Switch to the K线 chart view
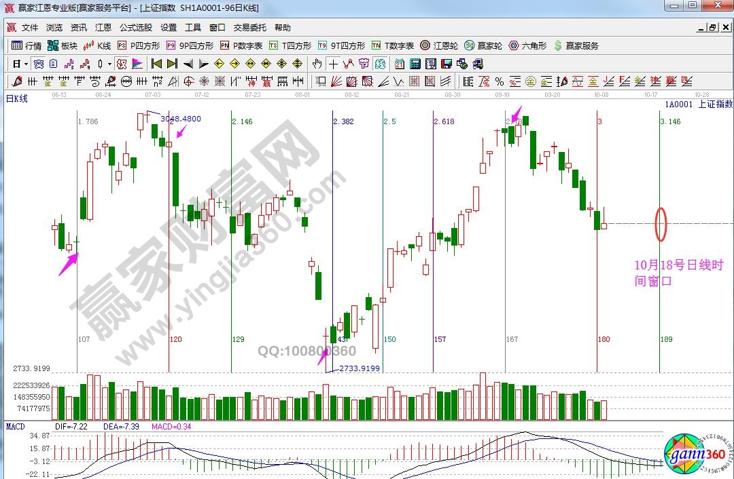 [x=97, y=46]
